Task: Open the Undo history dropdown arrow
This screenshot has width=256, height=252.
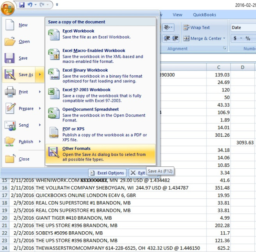Action: pyautogui.click(x=36, y=5)
